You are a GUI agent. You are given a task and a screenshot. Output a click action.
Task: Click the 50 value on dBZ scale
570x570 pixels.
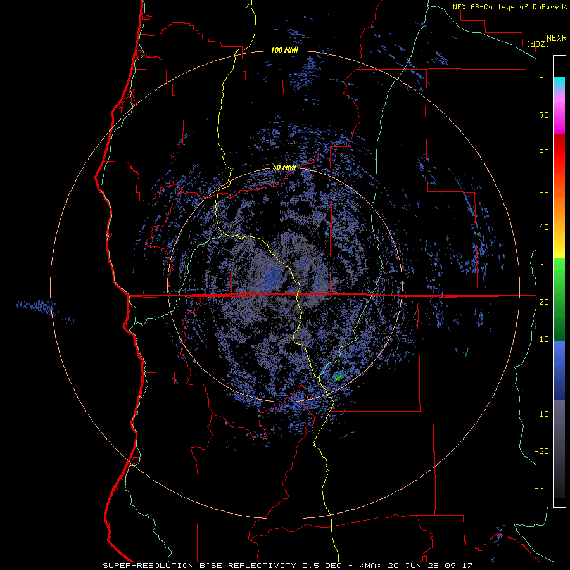(x=544, y=190)
